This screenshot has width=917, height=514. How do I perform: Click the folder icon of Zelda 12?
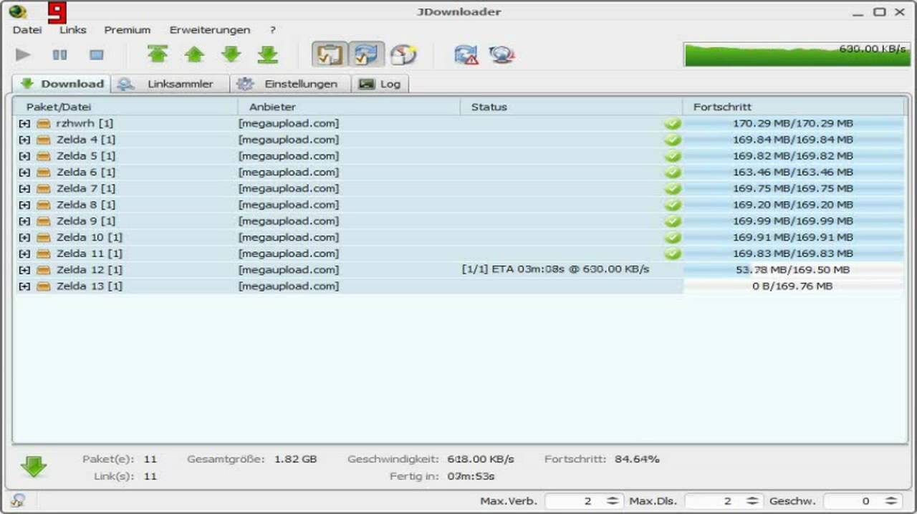point(43,270)
